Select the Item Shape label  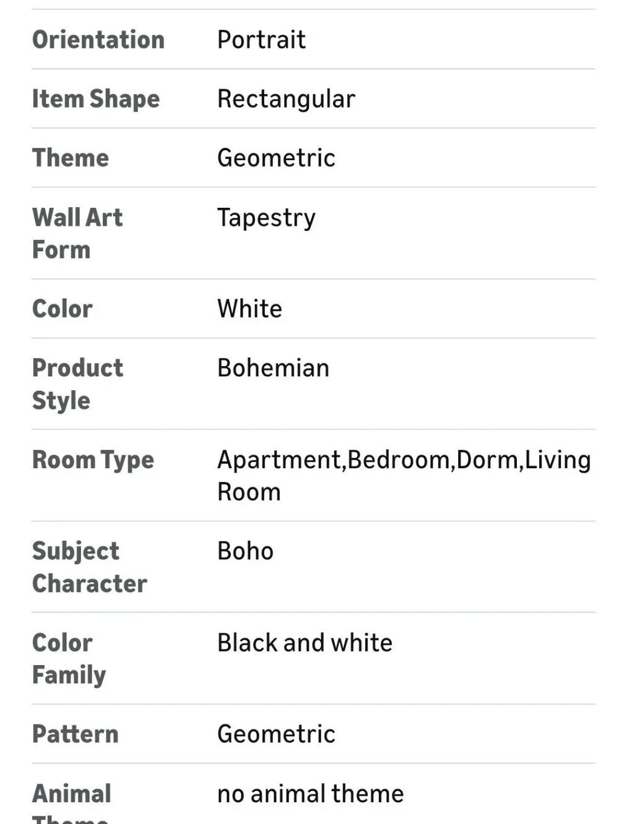(96, 99)
